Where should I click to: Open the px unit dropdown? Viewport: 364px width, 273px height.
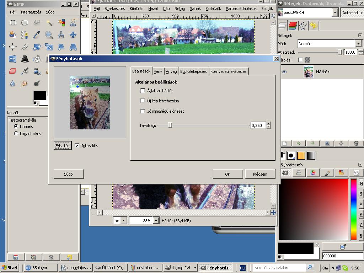pyautogui.click(x=124, y=220)
